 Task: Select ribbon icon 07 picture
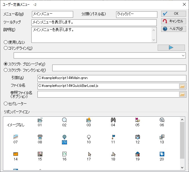tap(16, 139)
